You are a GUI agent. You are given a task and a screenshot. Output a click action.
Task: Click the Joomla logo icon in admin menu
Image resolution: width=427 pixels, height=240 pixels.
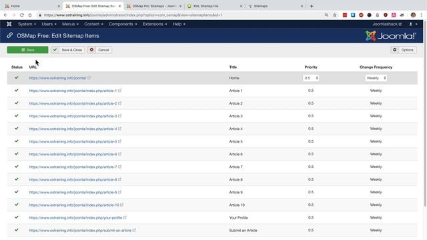(x=9, y=24)
